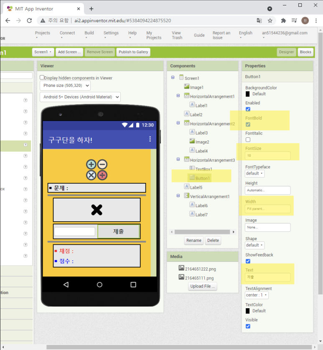323x350 pixels.
Task: Click the security warning triangle in the address bar
Action: [x=43, y=21]
